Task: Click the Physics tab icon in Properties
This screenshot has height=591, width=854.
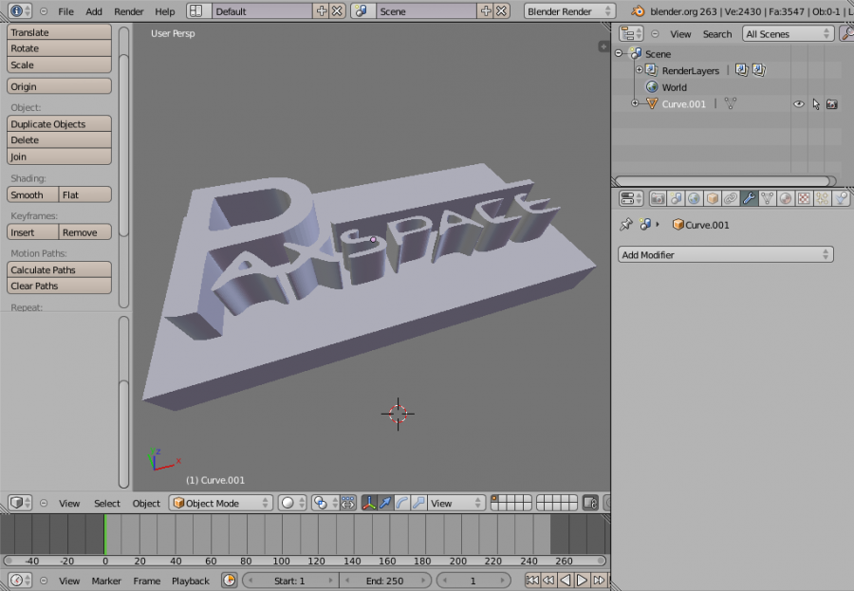Action: coord(840,197)
